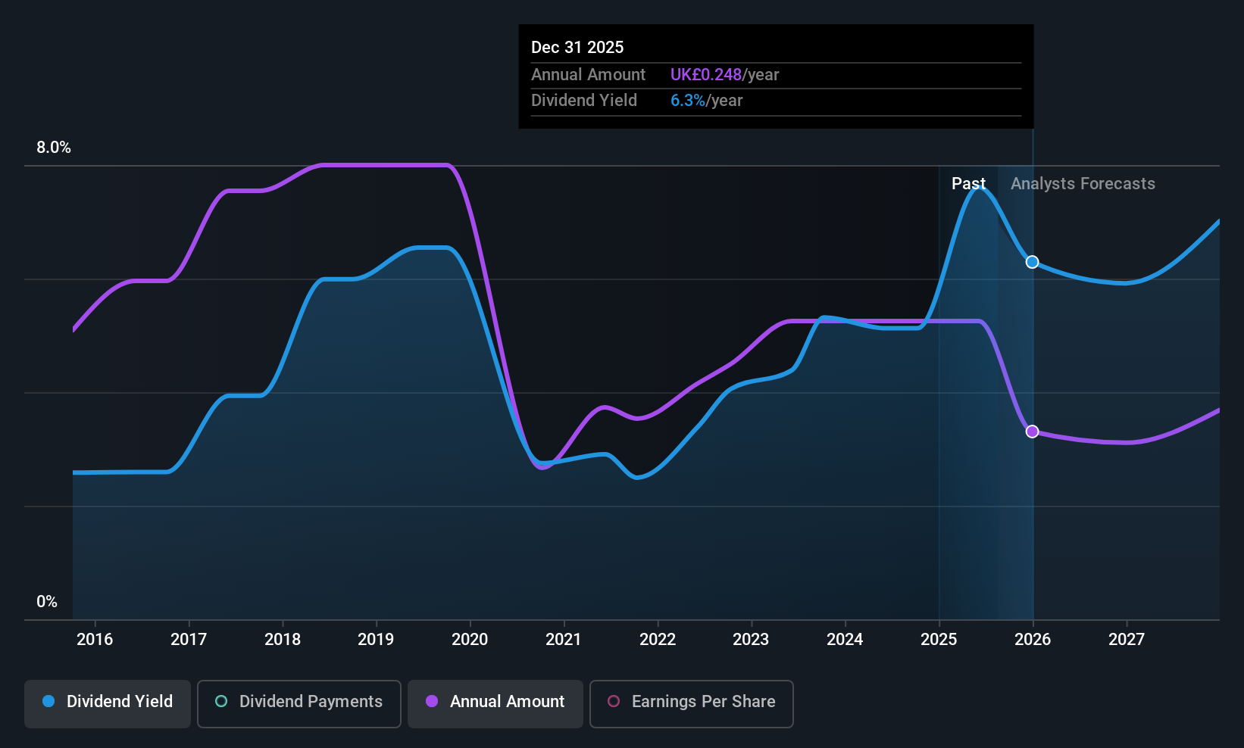Click the 6.3%/year dividend yield value

(x=706, y=101)
